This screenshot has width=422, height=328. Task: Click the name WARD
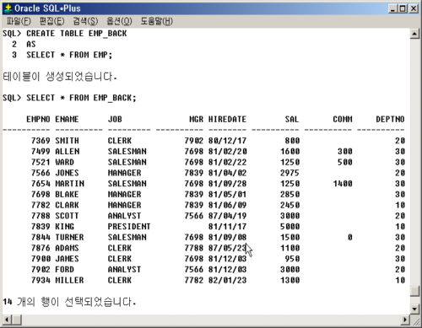point(64,162)
